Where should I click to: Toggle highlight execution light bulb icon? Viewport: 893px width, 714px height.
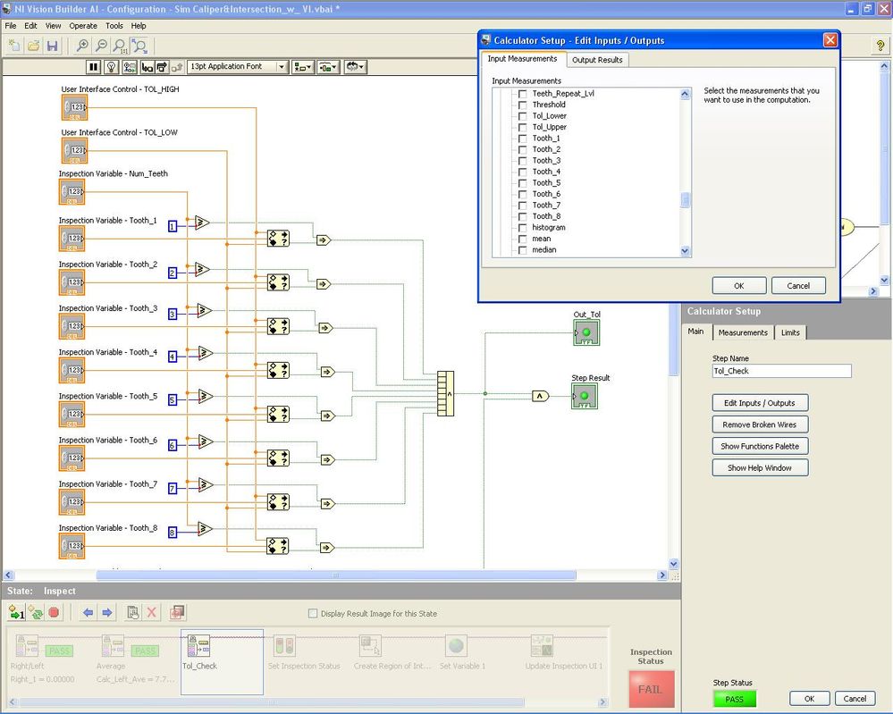(112, 67)
